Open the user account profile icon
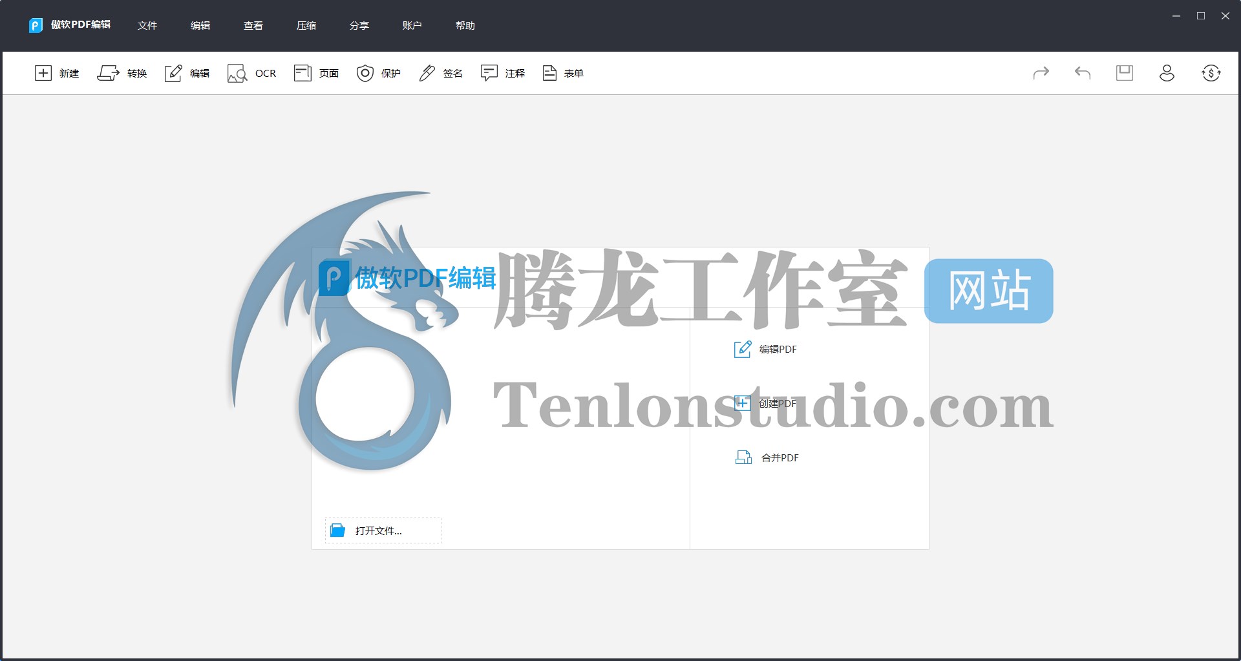Screen dimensions: 1241x661 [x=1167, y=73]
